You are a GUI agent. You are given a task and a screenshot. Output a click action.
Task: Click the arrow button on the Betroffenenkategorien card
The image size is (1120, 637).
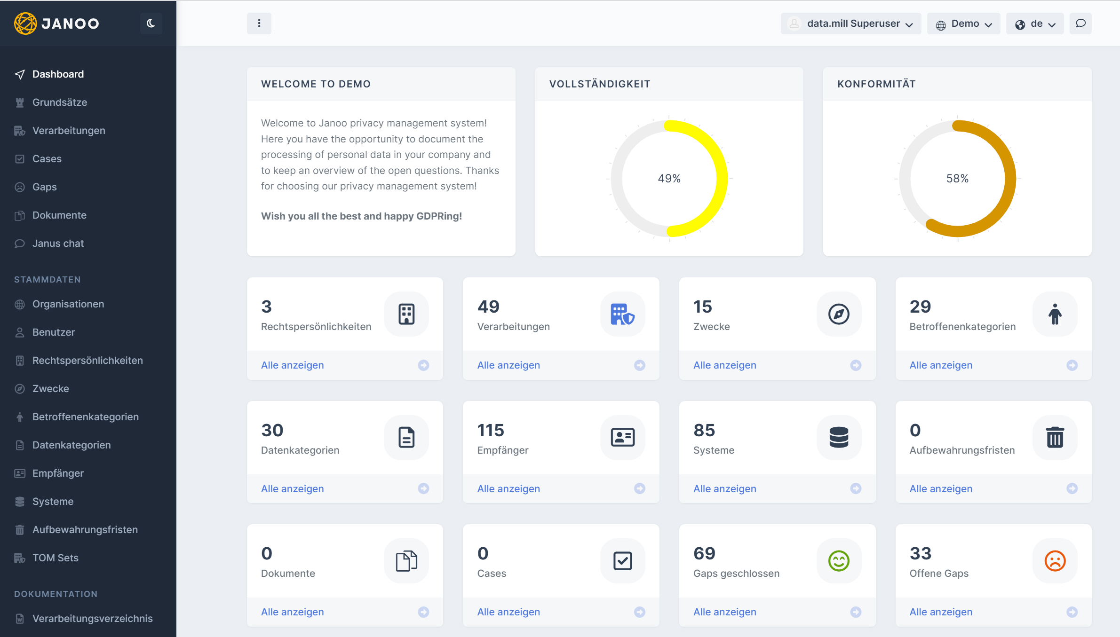(1072, 365)
